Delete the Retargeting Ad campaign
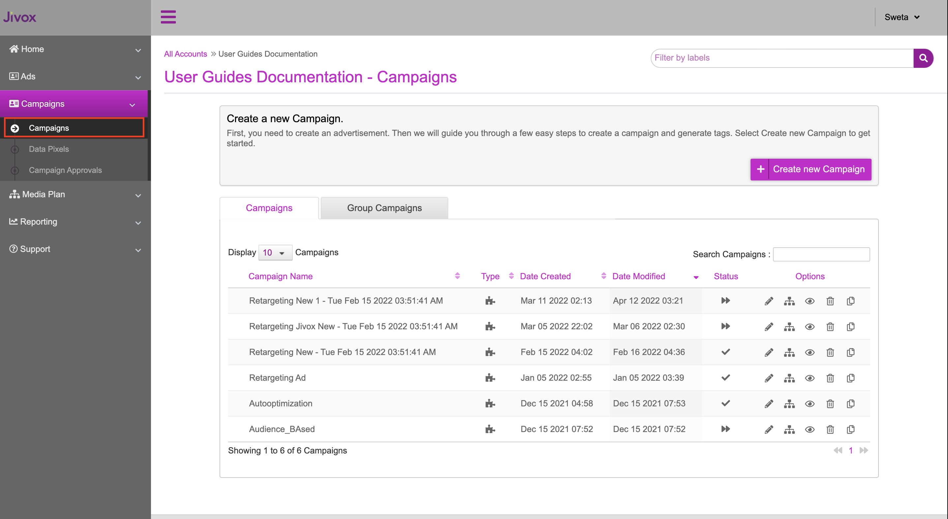 point(830,378)
